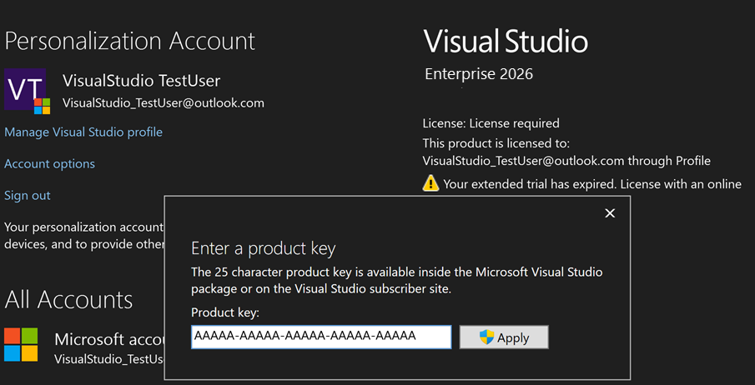The image size is (755, 385).
Task: Click the Microsoft logo under All Accounts
Action: pos(21,344)
